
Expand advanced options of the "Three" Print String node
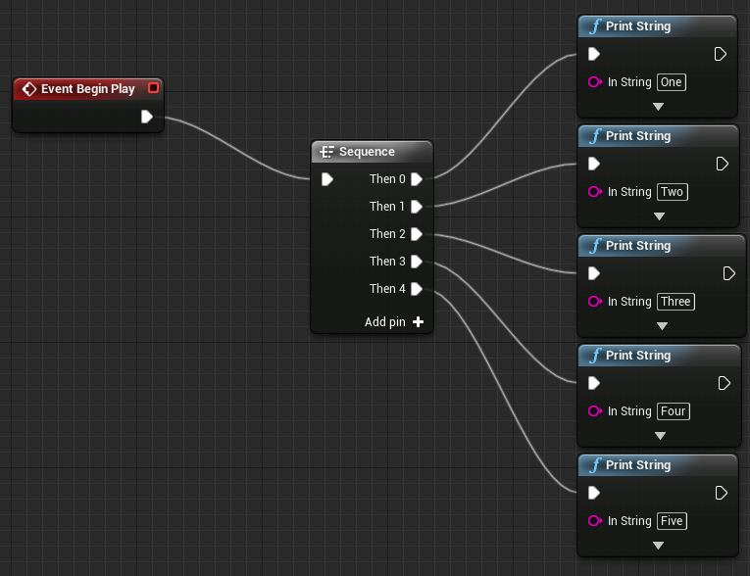(662, 326)
